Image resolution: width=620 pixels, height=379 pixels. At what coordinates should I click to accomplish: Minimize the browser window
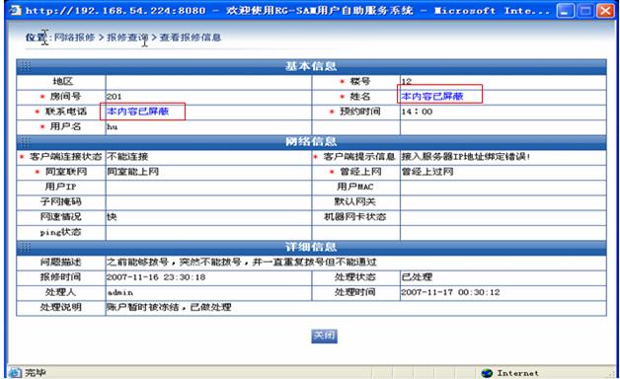tap(566, 11)
